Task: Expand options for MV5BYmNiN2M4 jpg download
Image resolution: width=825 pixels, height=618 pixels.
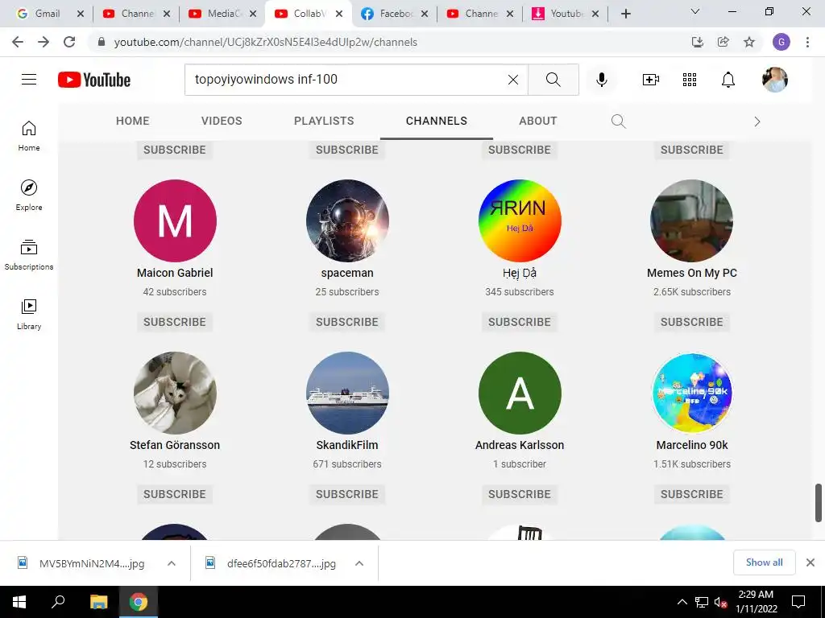Action: coord(172,563)
